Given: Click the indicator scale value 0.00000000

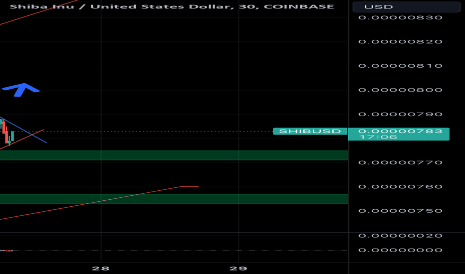Looking at the screenshot, I should (x=400, y=250).
